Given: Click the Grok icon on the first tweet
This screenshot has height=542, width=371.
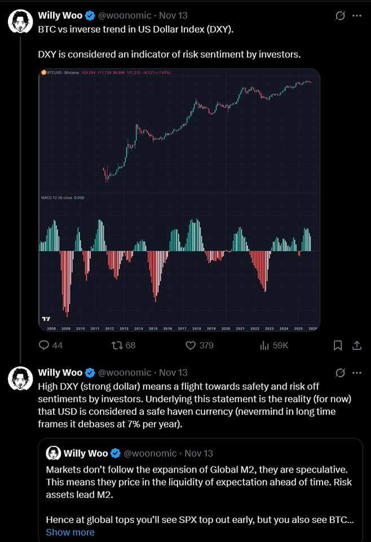Looking at the screenshot, I should click(340, 16).
